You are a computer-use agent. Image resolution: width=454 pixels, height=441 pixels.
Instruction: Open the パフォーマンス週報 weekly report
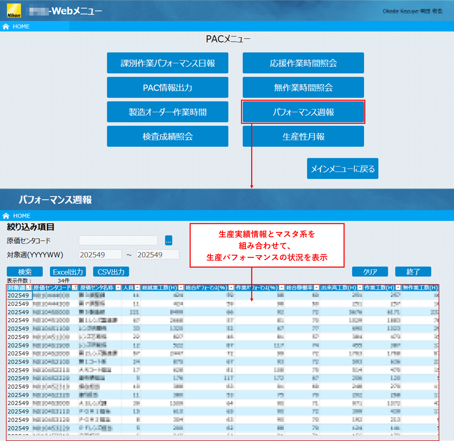point(303,112)
